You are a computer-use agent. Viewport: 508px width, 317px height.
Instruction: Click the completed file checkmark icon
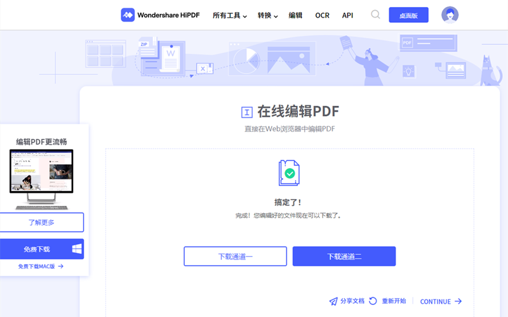(x=289, y=172)
